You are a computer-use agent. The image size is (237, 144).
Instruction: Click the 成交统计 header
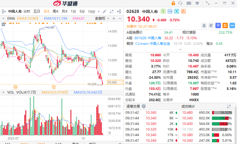pyautogui.click(x=188, y=106)
